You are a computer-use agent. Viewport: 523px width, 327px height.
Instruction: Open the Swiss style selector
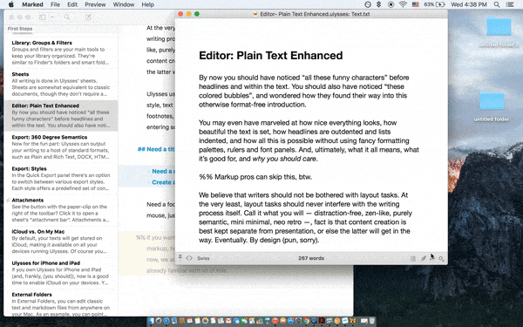pos(203,258)
